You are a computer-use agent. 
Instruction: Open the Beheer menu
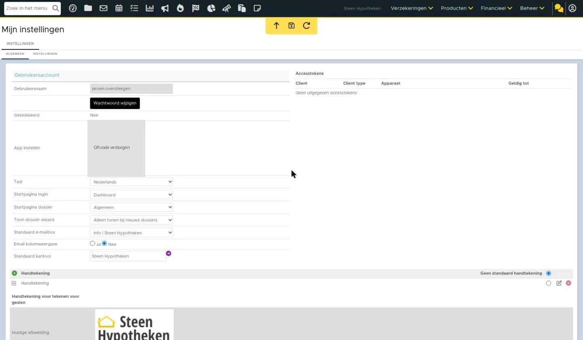point(532,8)
